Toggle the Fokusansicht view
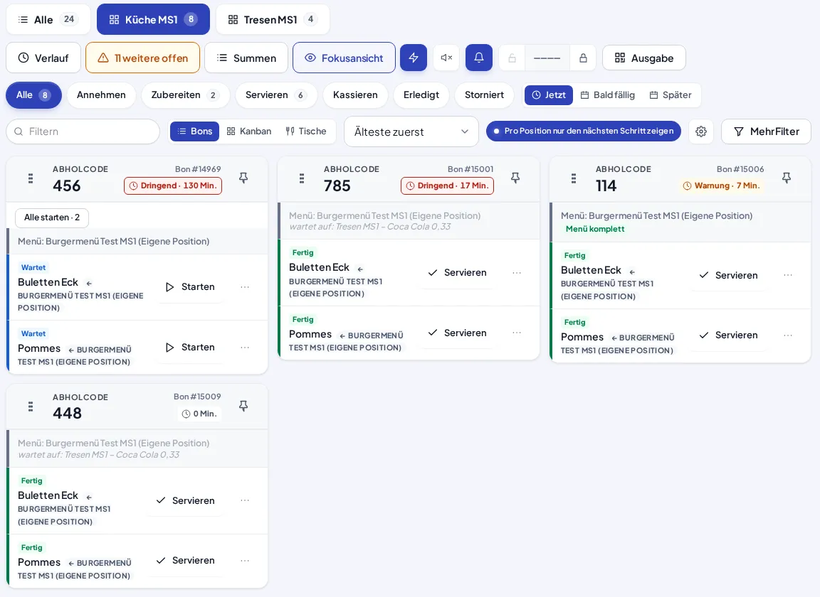820x597 pixels. (x=344, y=58)
